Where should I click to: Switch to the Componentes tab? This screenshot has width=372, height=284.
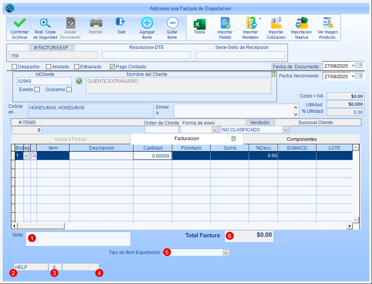302,139
